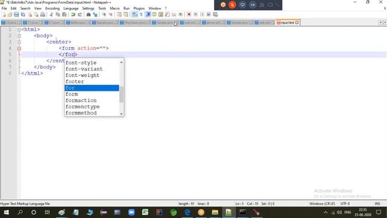This screenshot has width=387, height=218.
Task: Zoom in using the toolbar icon
Action: pos(104,15)
